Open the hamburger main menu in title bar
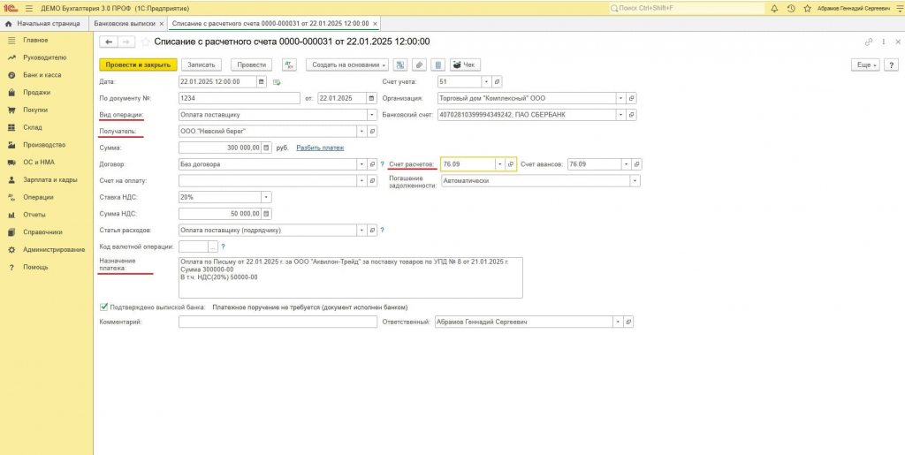 point(29,9)
